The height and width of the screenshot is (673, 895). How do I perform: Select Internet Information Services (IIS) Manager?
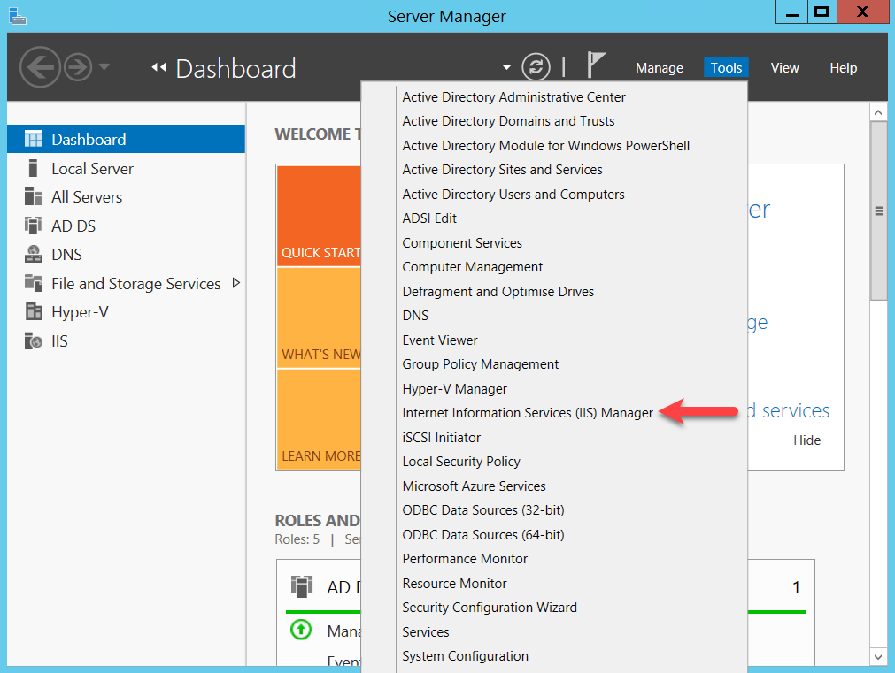pyautogui.click(x=527, y=413)
